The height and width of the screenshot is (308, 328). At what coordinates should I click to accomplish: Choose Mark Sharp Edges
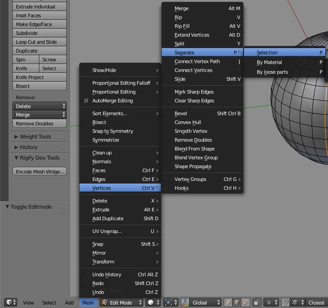click(202, 92)
